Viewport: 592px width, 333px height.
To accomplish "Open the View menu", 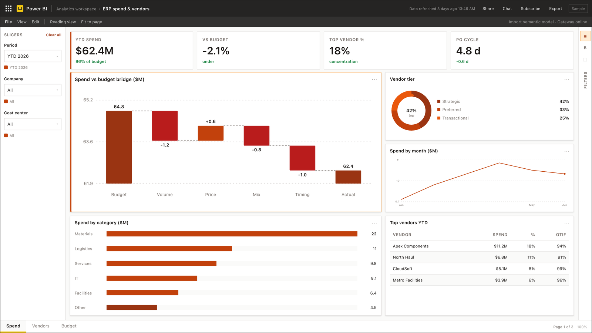I will point(22,22).
